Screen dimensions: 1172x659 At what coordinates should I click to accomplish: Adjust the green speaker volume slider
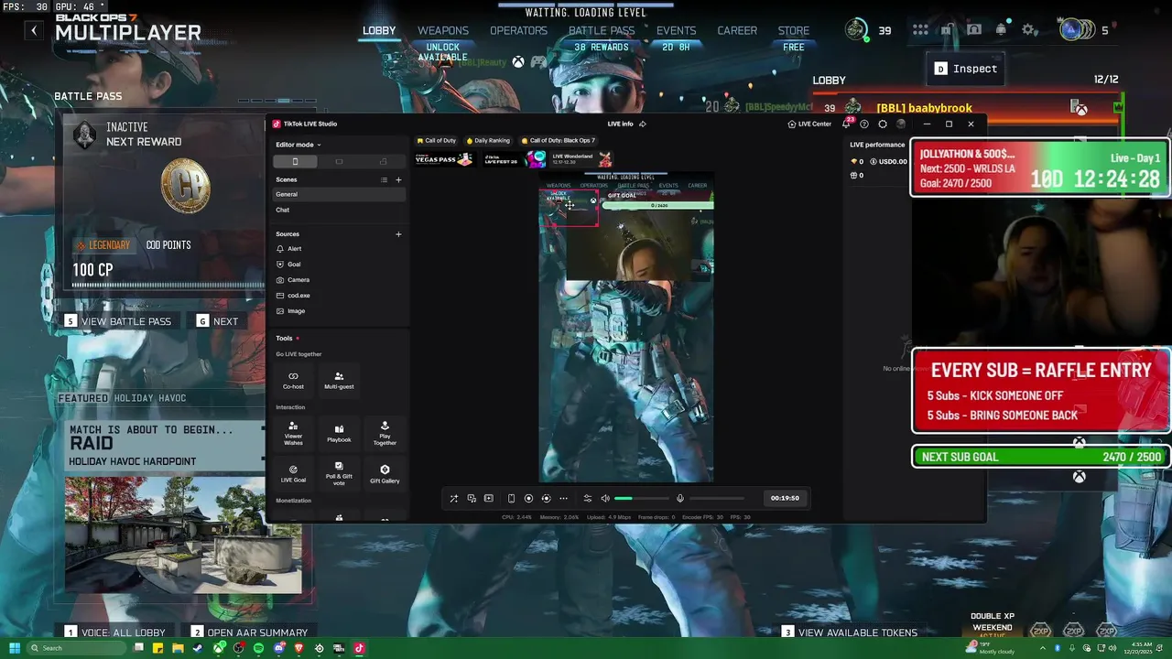coord(641,499)
